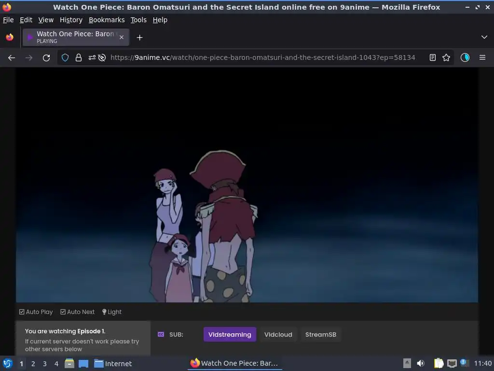Open the Firefox View pinned icon
This screenshot has width=494, height=371.
(10, 37)
